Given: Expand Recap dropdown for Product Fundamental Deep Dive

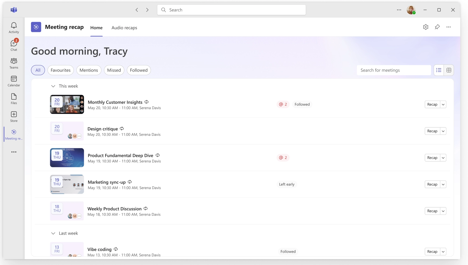Looking at the screenshot, I should 443,158.
